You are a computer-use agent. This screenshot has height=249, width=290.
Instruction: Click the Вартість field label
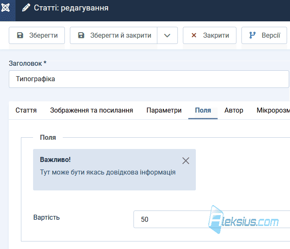(46, 217)
